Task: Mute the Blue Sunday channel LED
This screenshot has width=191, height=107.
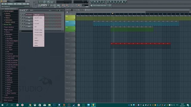Action: 20,15
